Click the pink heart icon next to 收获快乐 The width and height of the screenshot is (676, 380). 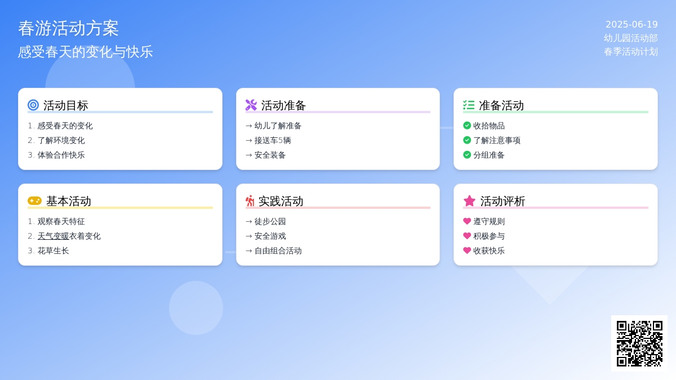[467, 251]
